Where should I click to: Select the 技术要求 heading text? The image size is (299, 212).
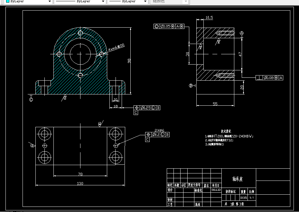pos(226,131)
